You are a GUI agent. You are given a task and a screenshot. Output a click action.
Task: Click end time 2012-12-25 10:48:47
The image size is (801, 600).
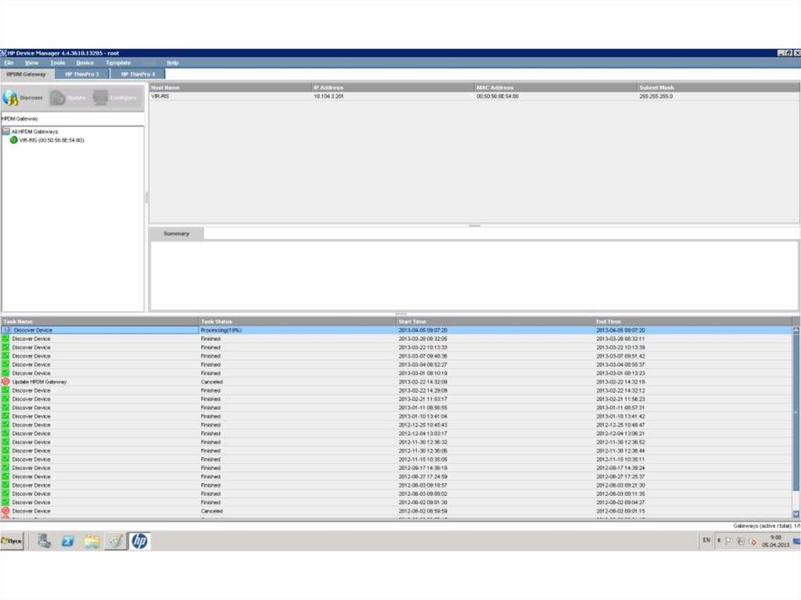point(620,425)
